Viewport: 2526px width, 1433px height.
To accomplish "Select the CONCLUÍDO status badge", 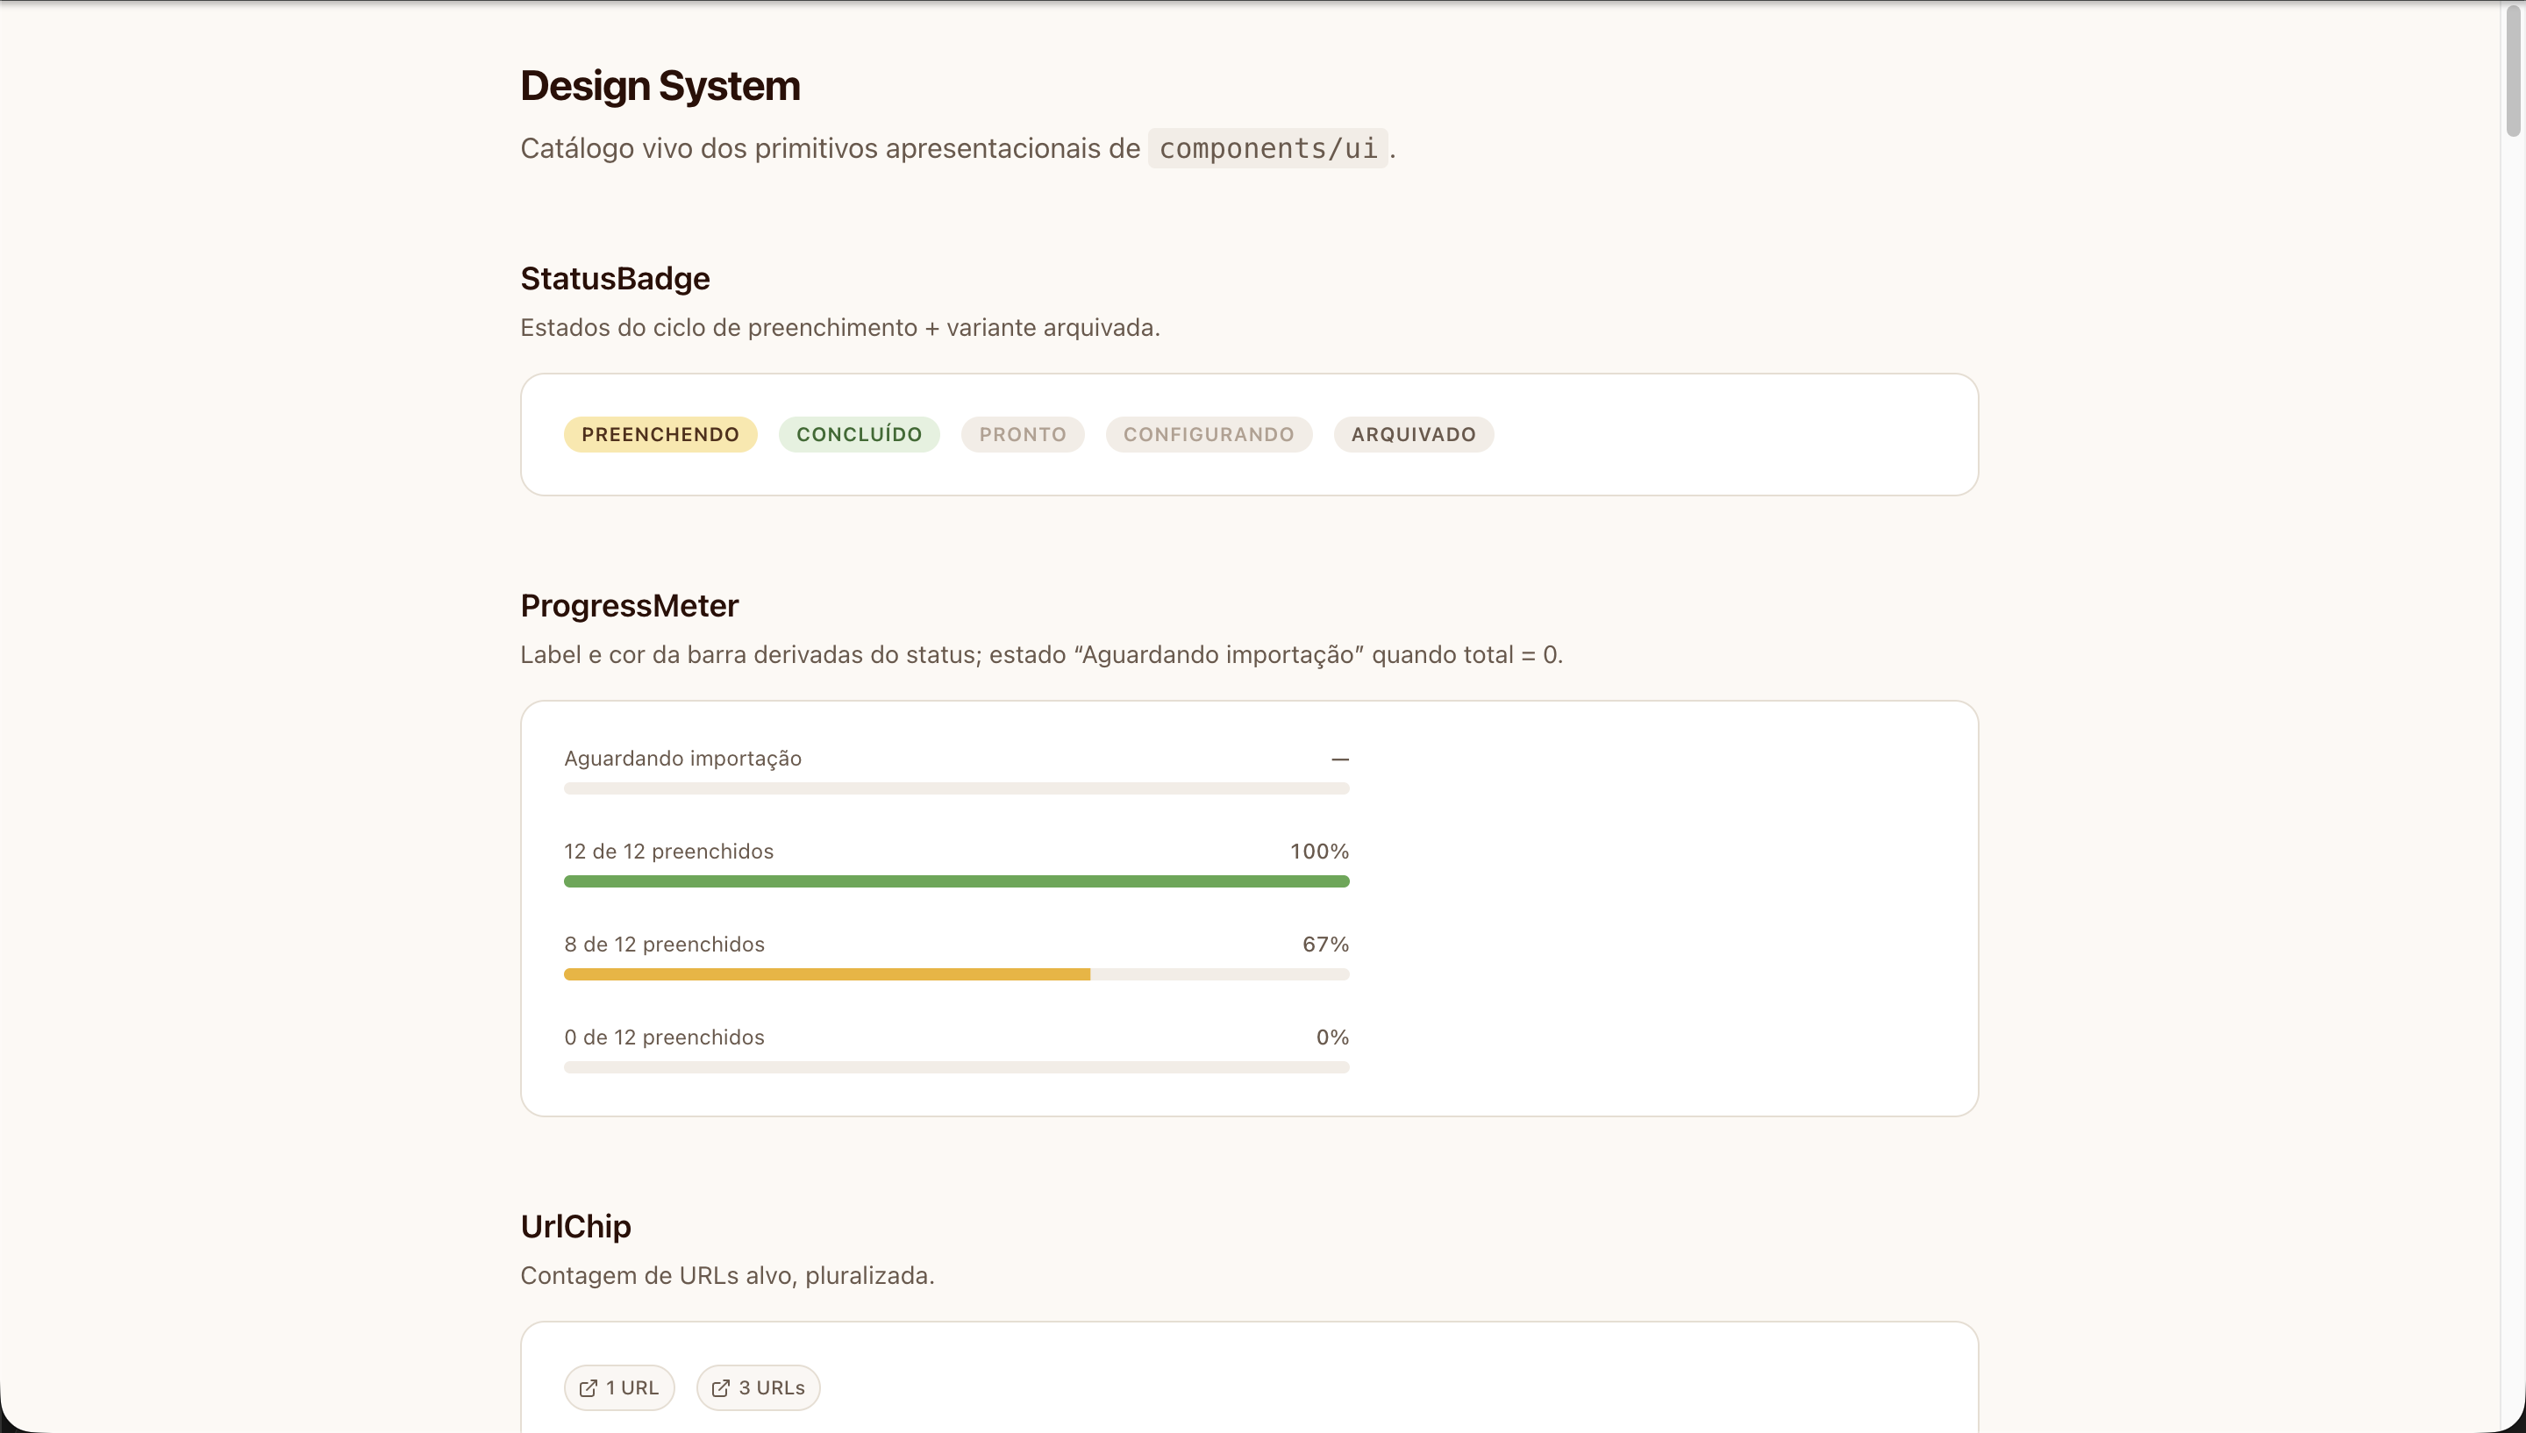I will point(859,434).
